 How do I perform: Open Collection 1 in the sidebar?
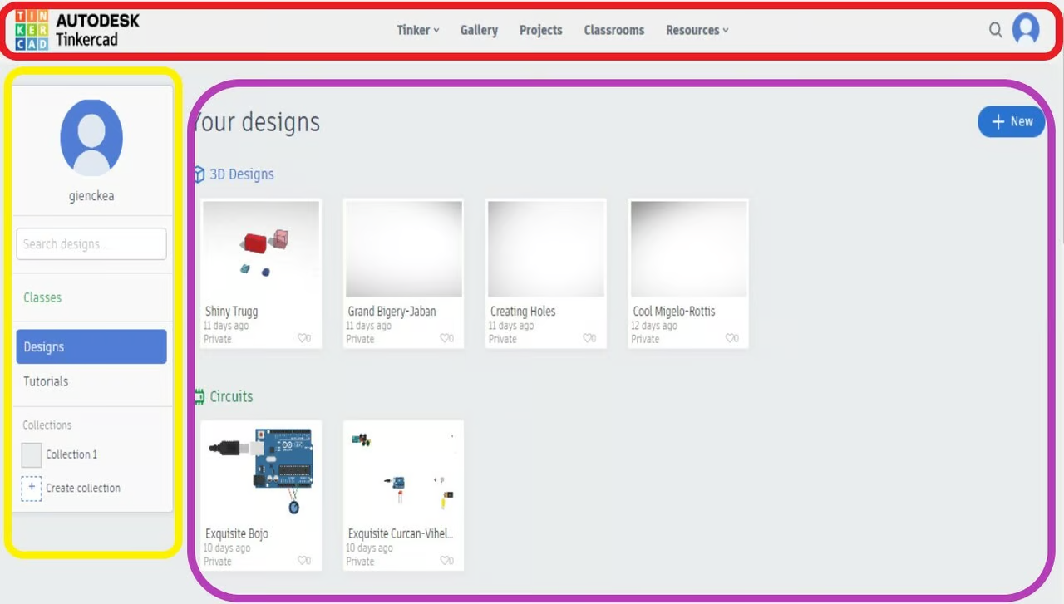click(71, 454)
